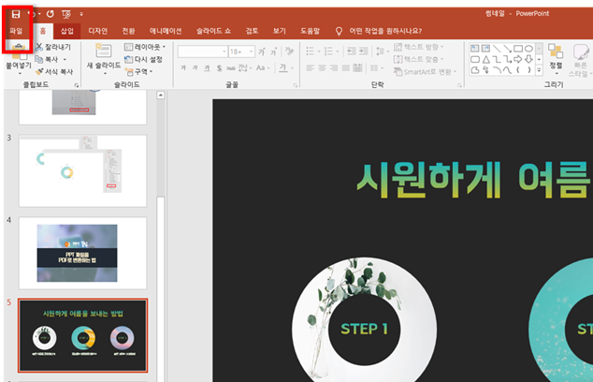Image resolution: width=593 pixels, height=382 pixels.
Task: Toggle Align Left paragraph
Action: pyautogui.click(x=311, y=68)
